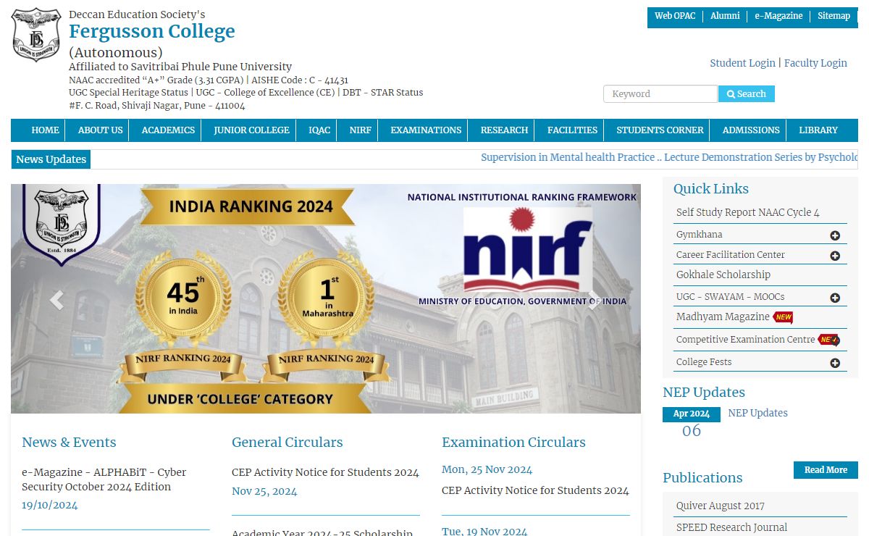The image size is (869, 536).
Task: Open the EXAMINATIONS menu
Action: [x=426, y=130]
